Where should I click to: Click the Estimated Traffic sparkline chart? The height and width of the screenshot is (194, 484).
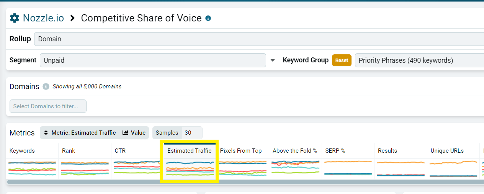[x=190, y=168]
